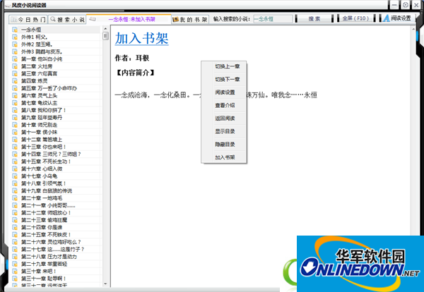424x292 pixels.
Task: Click the page icon beside 第二章 火灶房
Action: coord(15,66)
